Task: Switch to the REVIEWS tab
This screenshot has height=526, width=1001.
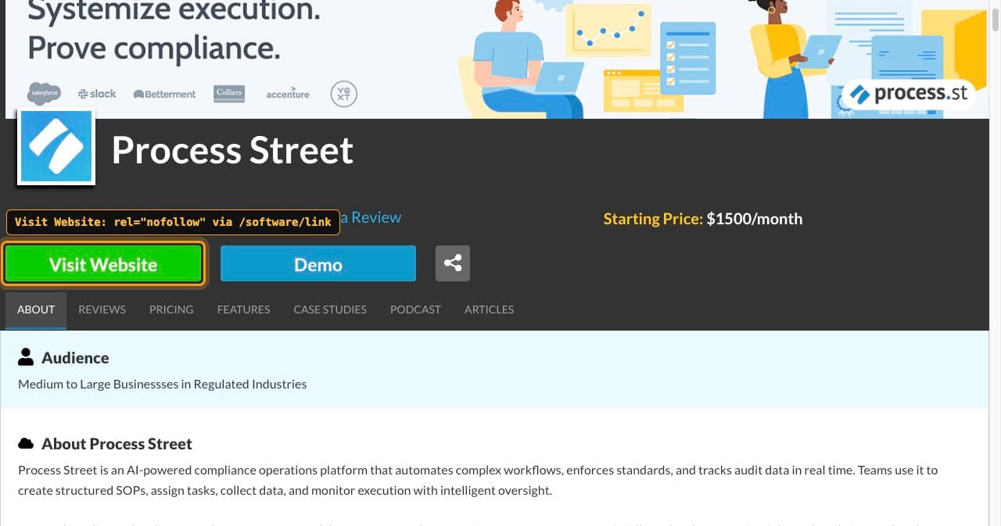Action: coord(102,310)
